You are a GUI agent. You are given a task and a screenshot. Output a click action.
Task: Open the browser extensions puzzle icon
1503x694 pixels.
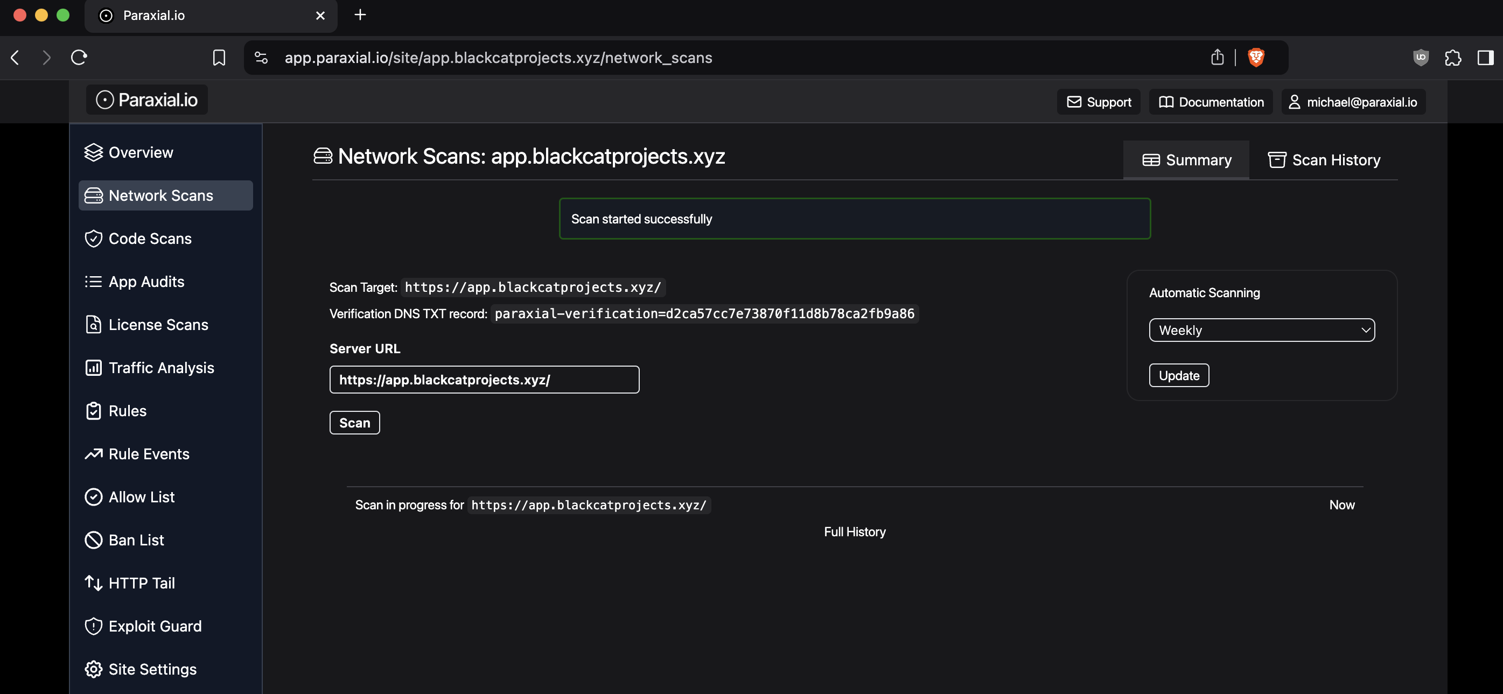[1453, 57]
